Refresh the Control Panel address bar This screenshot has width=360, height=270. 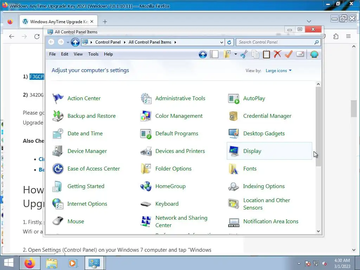[229, 42]
